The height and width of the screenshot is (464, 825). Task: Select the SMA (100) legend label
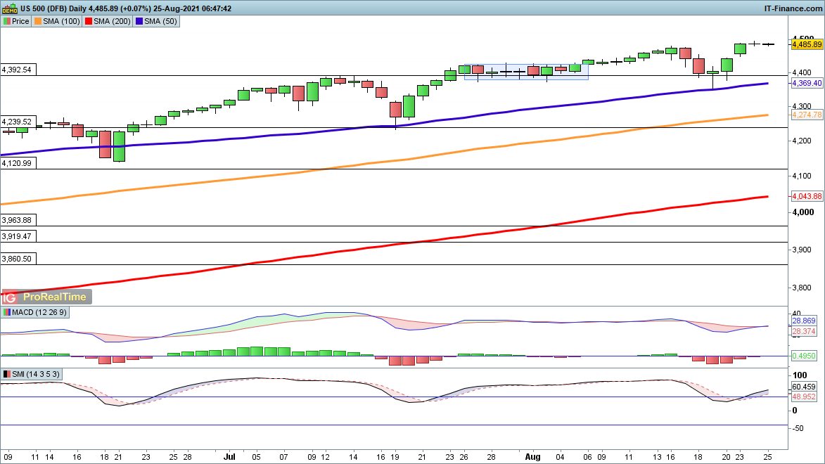pos(60,21)
